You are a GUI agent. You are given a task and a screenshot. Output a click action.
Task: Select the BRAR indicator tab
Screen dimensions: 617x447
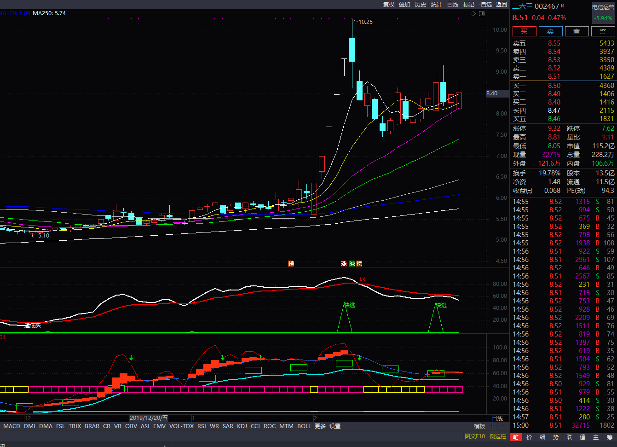[92, 426]
